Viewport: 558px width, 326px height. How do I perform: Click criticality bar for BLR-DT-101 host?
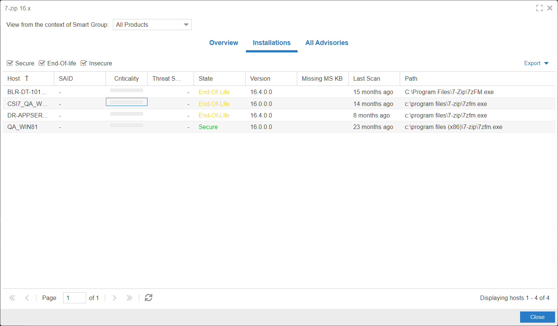(127, 90)
